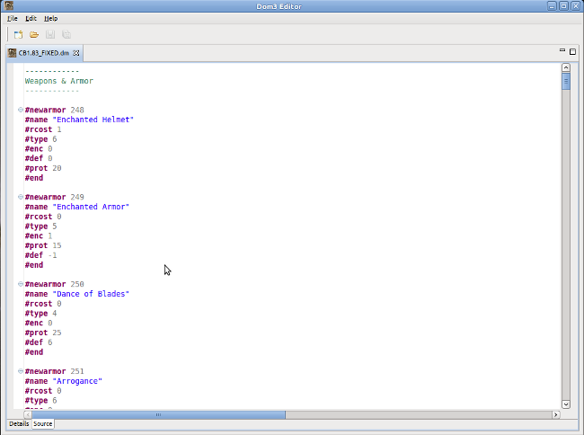Screen dimensions: 584x435
Task: Fold the #newarmor 251 block
Action: [20, 371]
